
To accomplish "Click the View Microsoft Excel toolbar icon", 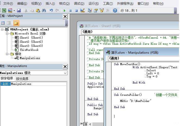I will tap(4, 10).
